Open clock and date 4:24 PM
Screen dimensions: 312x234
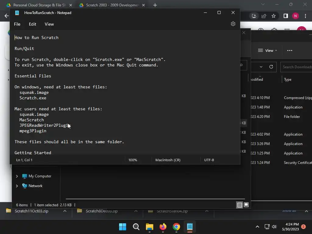(x=290, y=227)
